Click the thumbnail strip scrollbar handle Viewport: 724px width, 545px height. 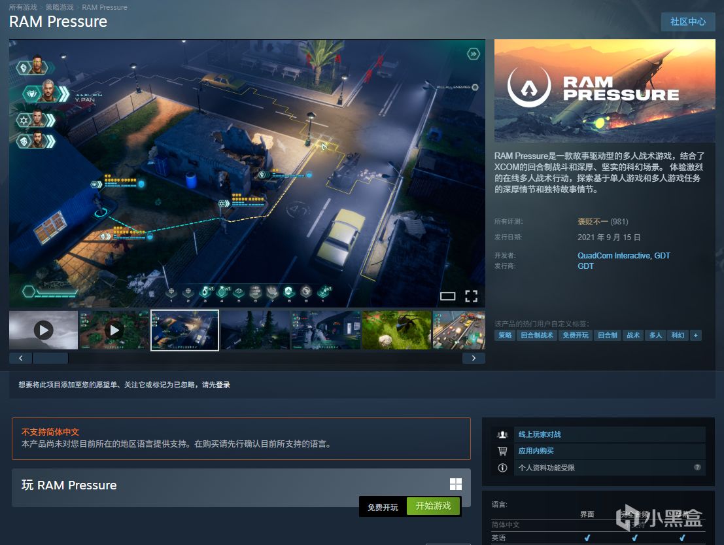(50, 358)
